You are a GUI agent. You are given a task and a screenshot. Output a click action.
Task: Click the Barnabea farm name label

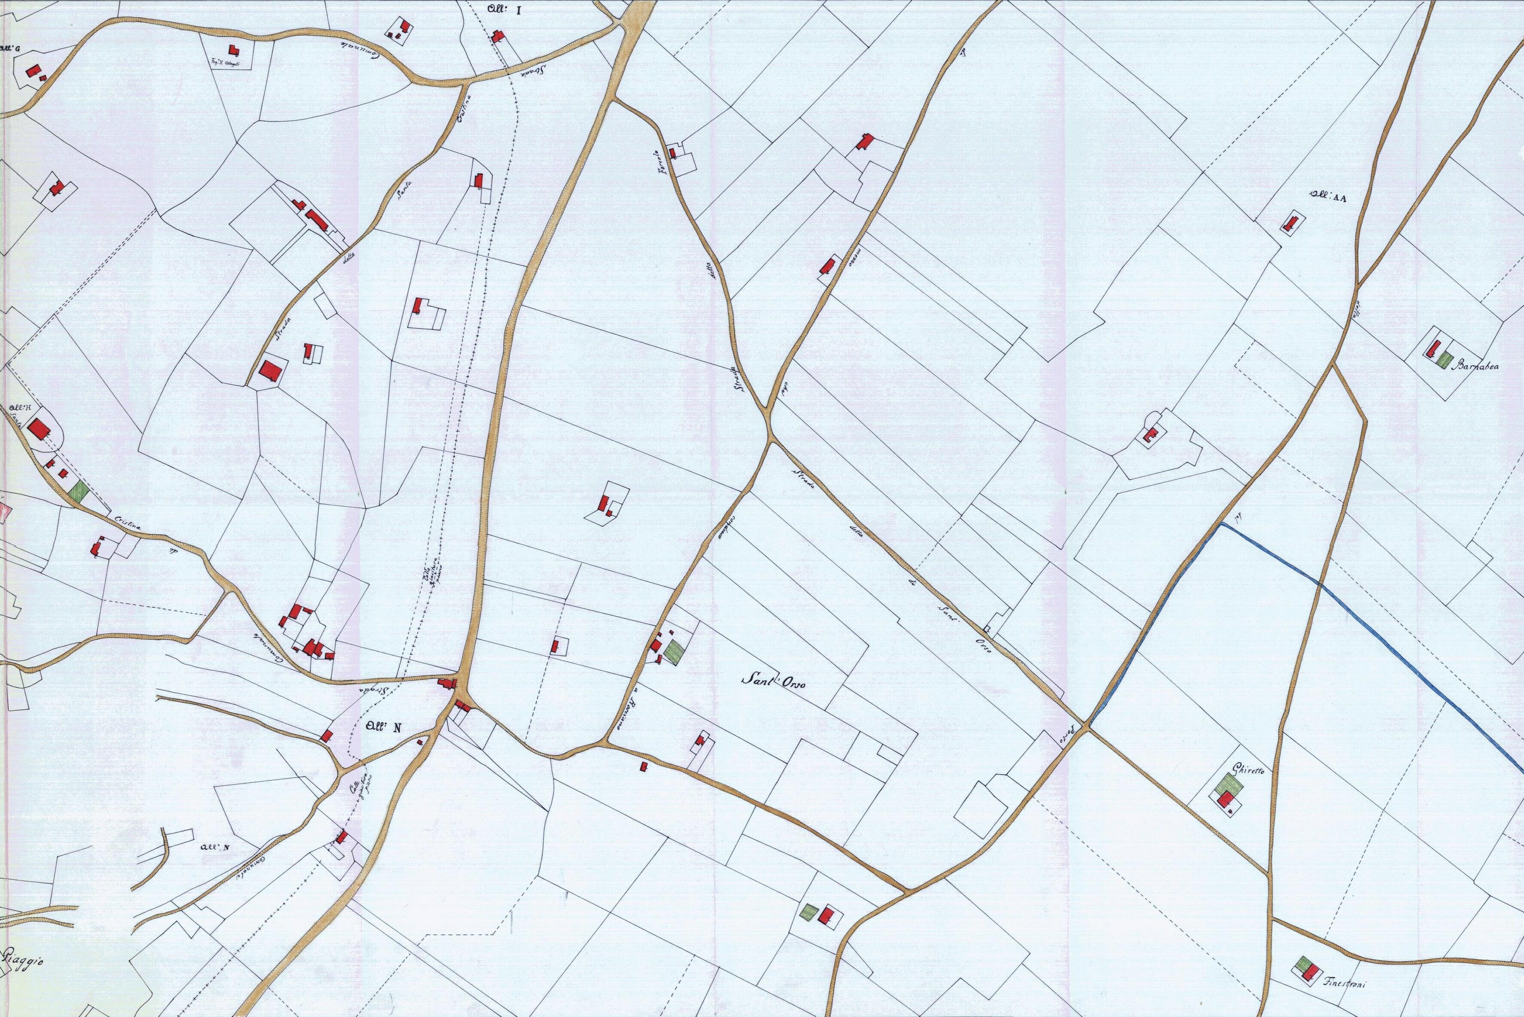1475,365
